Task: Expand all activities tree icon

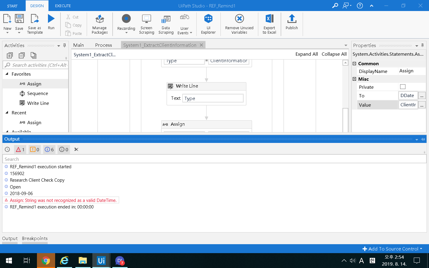Action: [10, 55]
